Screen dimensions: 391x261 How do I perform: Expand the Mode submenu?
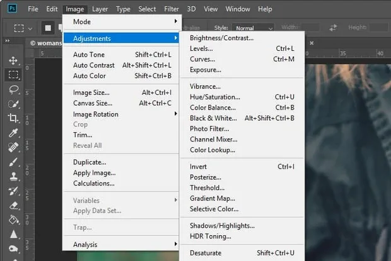click(x=122, y=21)
